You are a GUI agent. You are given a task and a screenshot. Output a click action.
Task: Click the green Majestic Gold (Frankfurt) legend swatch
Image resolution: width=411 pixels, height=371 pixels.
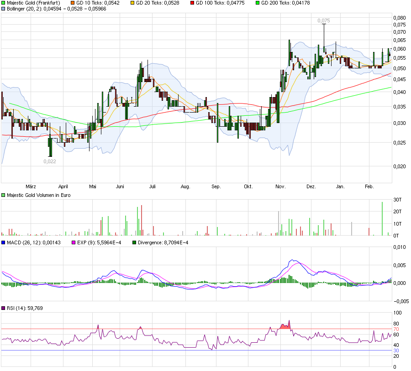pyautogui.click(x=3, y=3)
